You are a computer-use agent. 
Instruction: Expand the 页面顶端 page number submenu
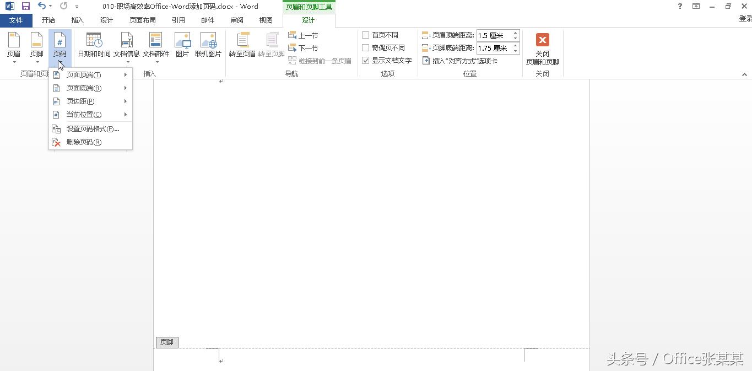tap(83, 74)
